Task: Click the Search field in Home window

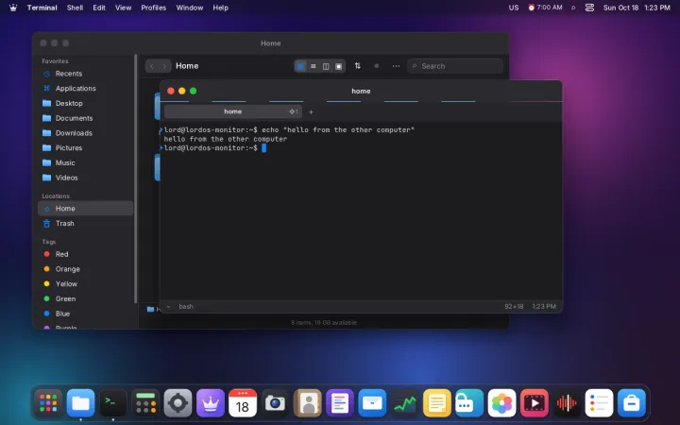Action: [455, 66]
